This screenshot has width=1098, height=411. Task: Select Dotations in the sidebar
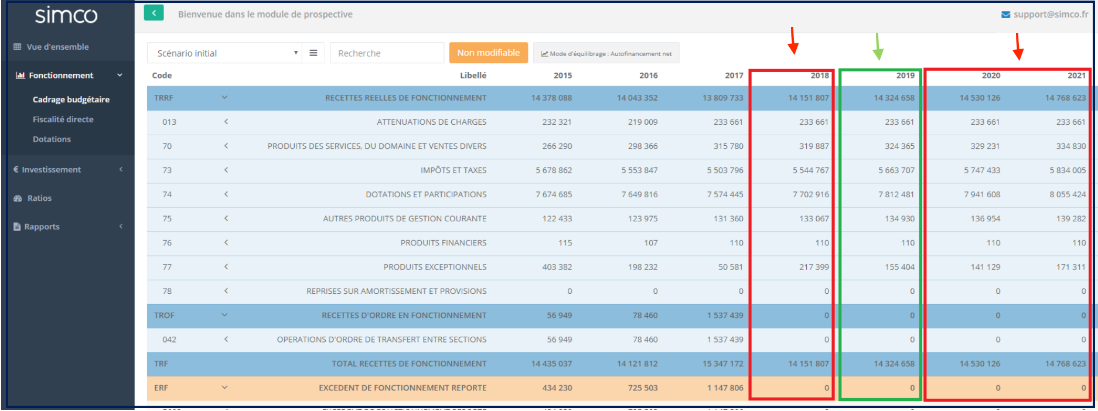tap(52, 139)
